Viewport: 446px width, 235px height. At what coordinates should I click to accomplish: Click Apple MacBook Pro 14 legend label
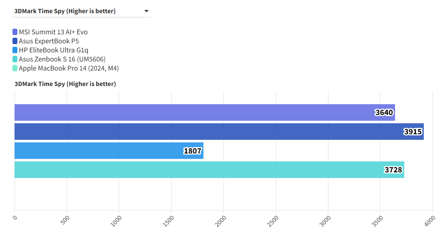(69, 68)
